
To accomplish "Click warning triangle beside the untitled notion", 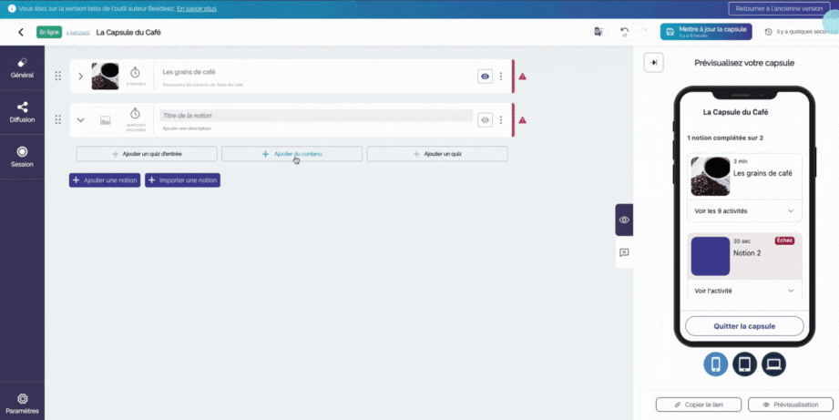I will pyautogui.click(x=523, y=120).
